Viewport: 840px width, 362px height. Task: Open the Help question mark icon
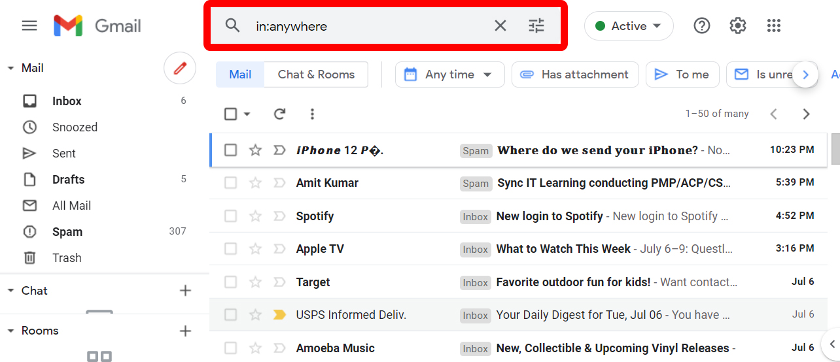click(702, 25)
